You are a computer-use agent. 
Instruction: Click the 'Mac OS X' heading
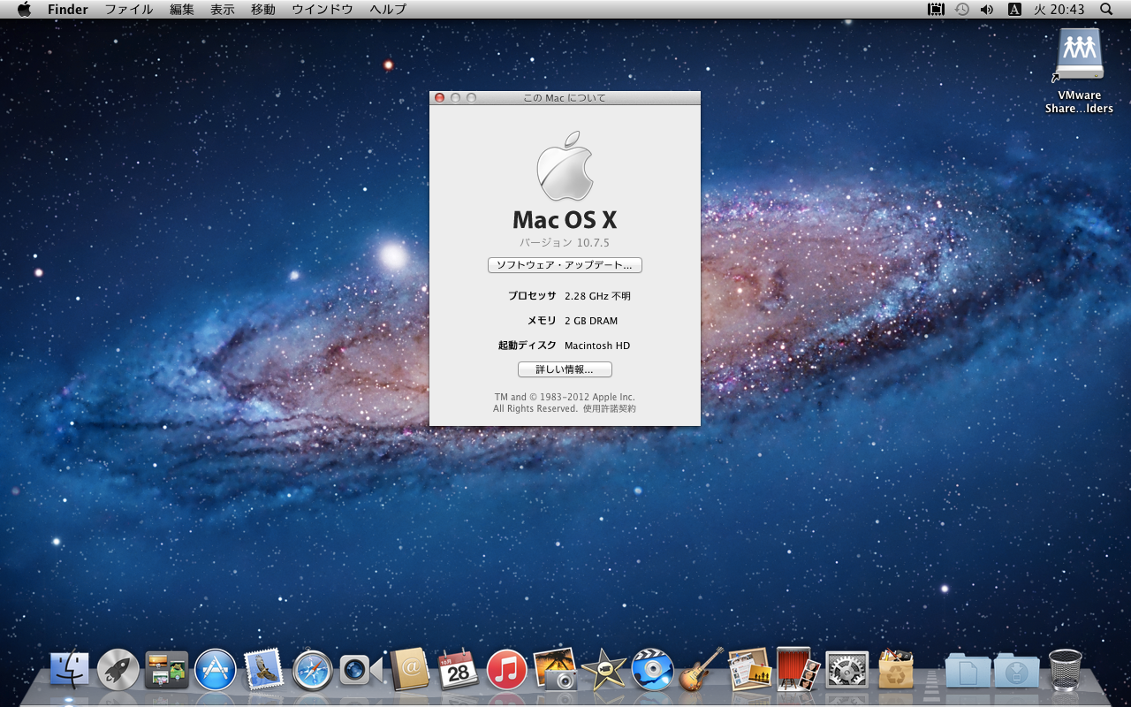pos(565,219)
